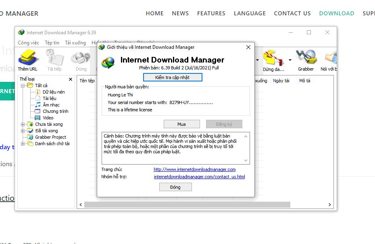This screenshot has width=375, height=244.
Task: Open dropdown arrow beside Dừng da... icon
Action: (x=290, y=60)
